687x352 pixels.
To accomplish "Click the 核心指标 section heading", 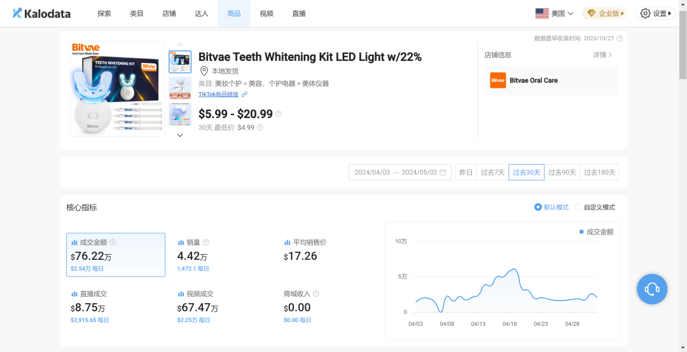I will tap(81, 208).
